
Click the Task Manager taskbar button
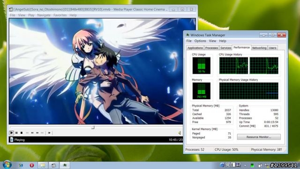tap(65, 165)
